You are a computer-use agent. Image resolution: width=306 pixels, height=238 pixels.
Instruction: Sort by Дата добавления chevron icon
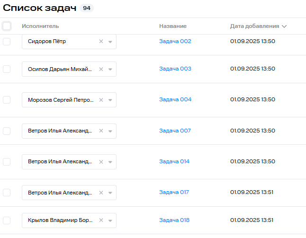[284, 26]
